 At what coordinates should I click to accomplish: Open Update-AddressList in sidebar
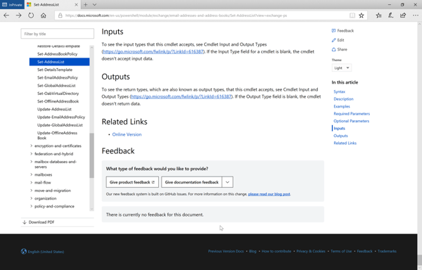(54, 109)
